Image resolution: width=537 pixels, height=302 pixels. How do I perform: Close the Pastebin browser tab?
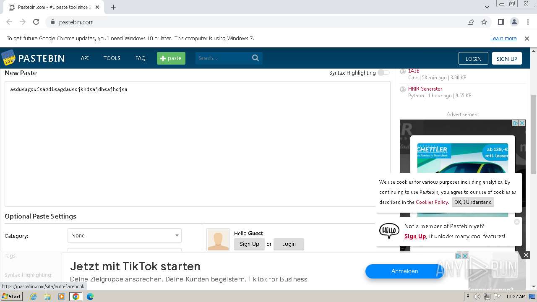[96, 7]
